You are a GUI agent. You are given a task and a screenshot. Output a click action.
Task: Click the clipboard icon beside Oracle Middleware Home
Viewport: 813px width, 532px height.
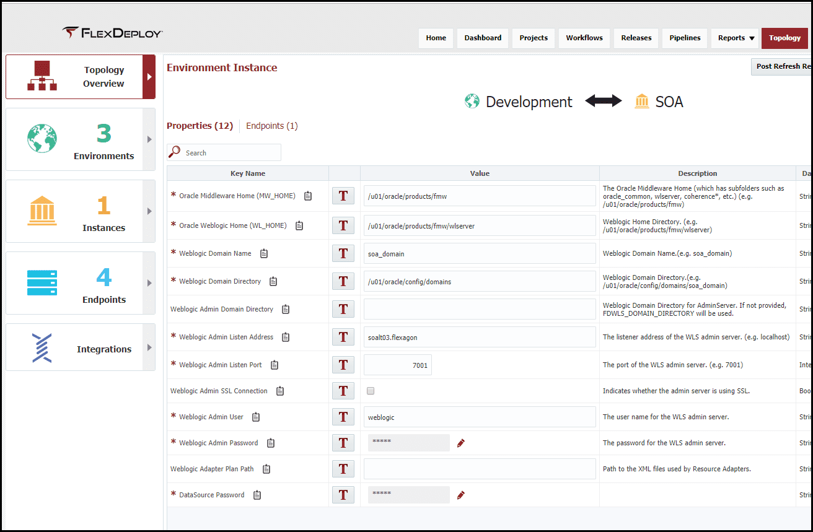tap(308, 196)
